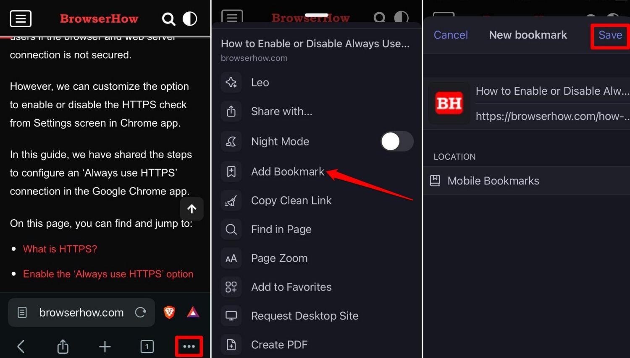Reload the page with the refresh icon
Screen dimensions: 630x358
click(x=141, y=312)
